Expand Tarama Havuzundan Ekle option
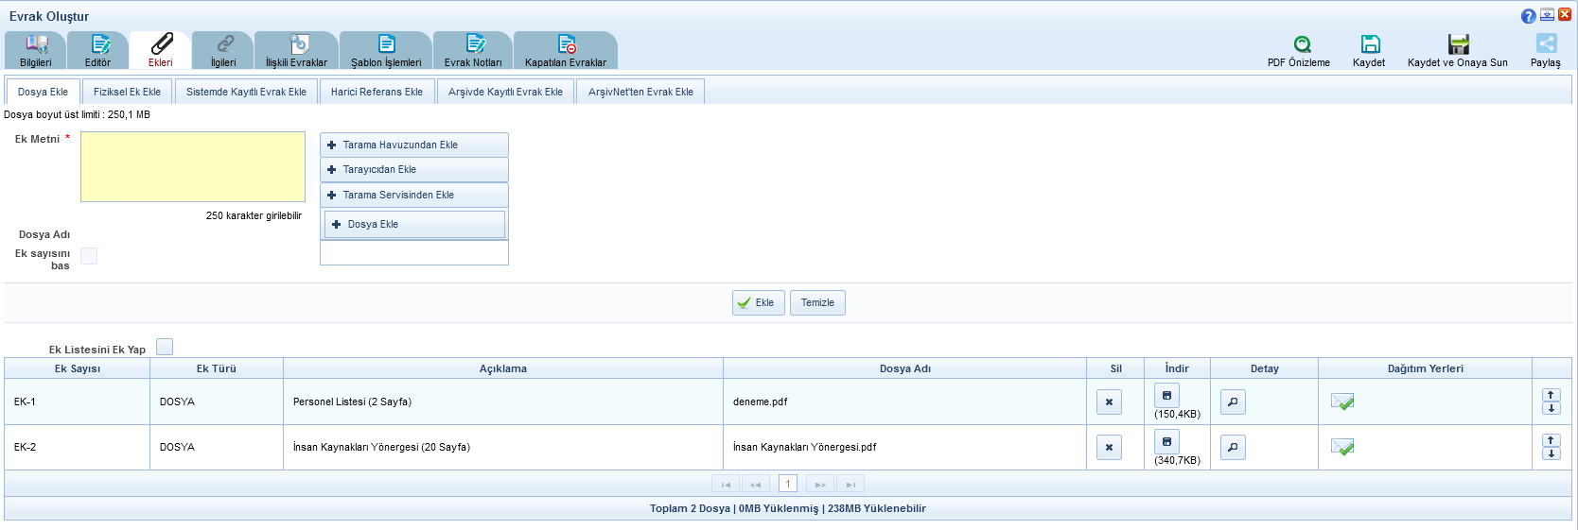Viewport: 1578px width, 530px height. click(x=413, y=145)
